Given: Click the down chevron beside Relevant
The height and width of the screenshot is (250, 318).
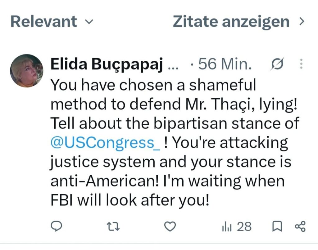Looking at the screenshot, I should (89, 21).
